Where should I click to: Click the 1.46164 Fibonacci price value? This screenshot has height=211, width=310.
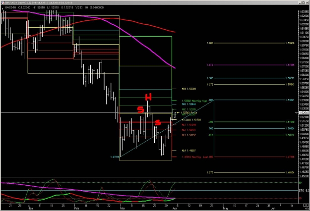pyautogui.click(x=290, y=172)
